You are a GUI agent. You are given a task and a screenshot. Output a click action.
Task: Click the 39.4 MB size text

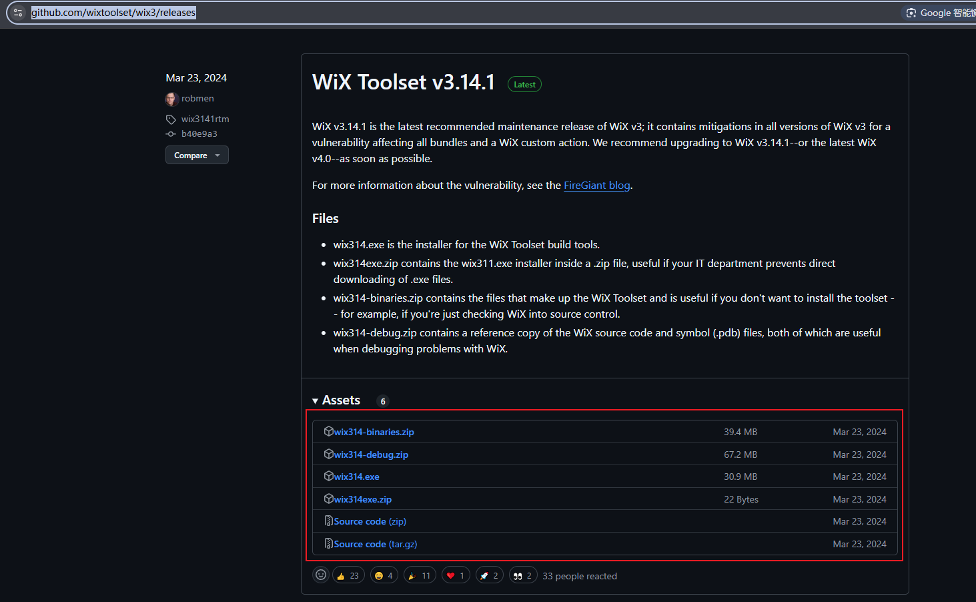tap(741, 432)
